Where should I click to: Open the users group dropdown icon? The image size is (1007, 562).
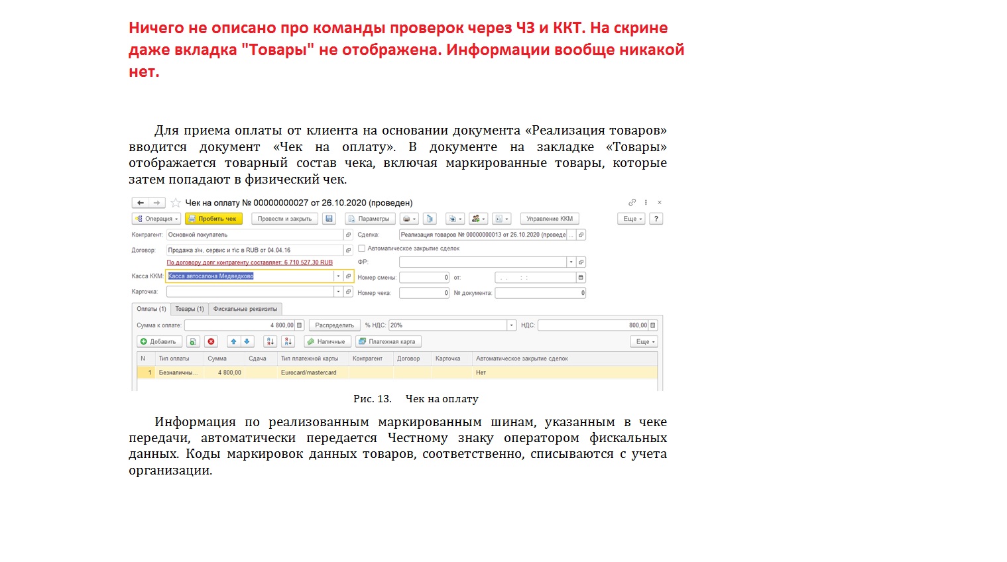pos(478,219)
